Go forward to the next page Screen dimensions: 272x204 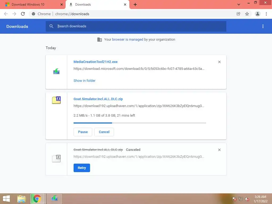(x=14, y=14)
